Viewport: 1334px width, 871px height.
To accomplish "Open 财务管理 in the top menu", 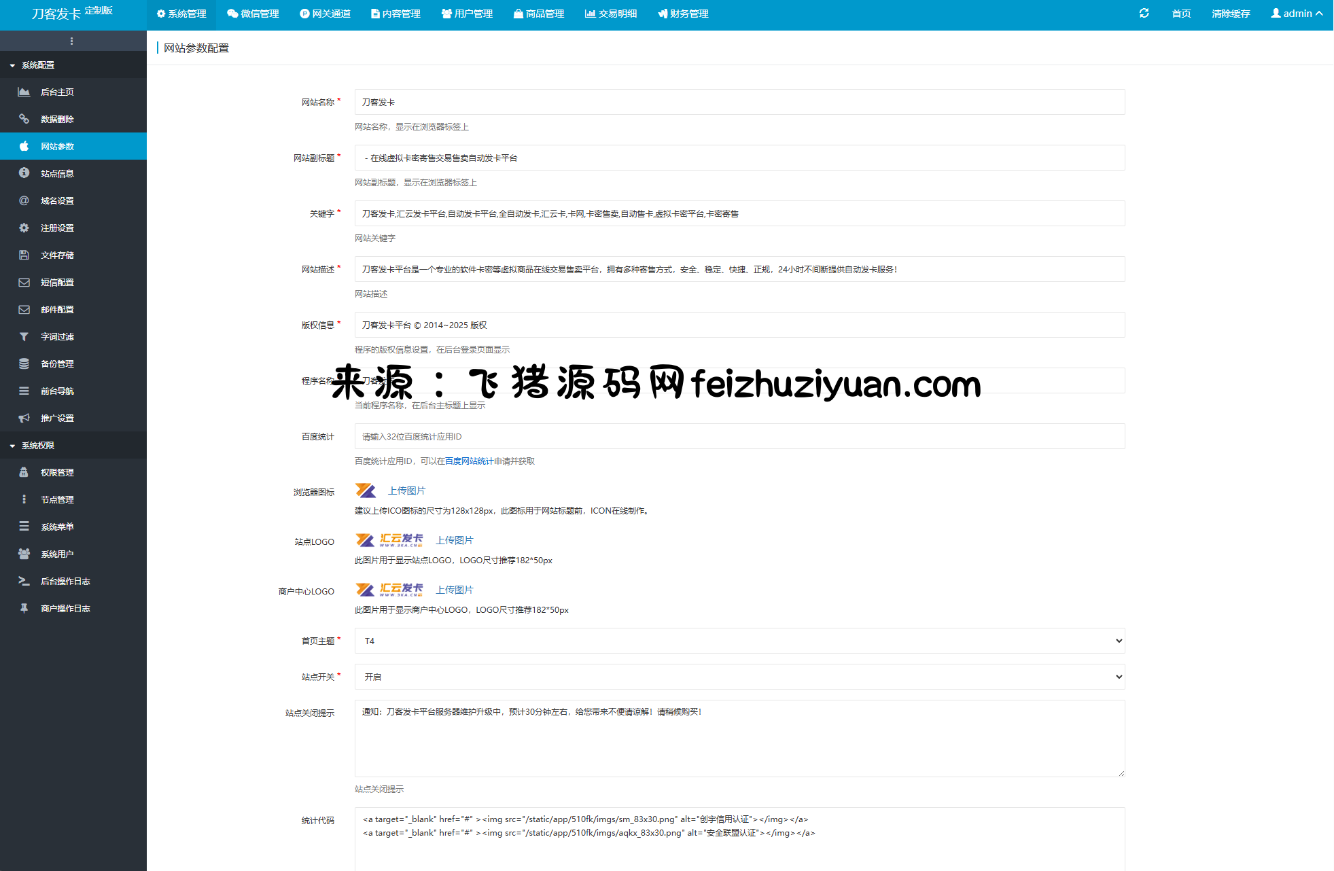I will 683,14.
